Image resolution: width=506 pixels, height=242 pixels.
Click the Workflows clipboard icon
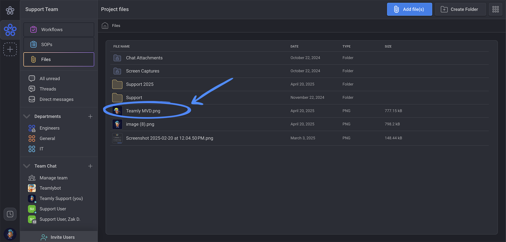click(x=33, y=29)
